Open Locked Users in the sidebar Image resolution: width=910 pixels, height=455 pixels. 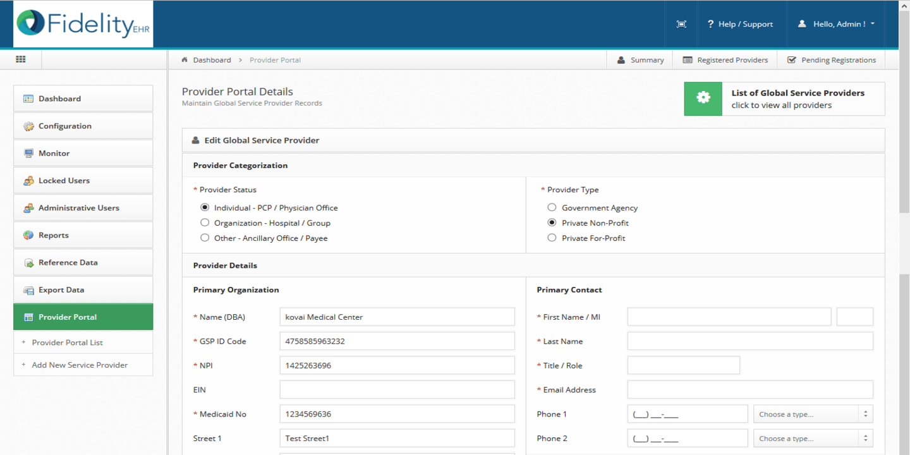(83, 180)
